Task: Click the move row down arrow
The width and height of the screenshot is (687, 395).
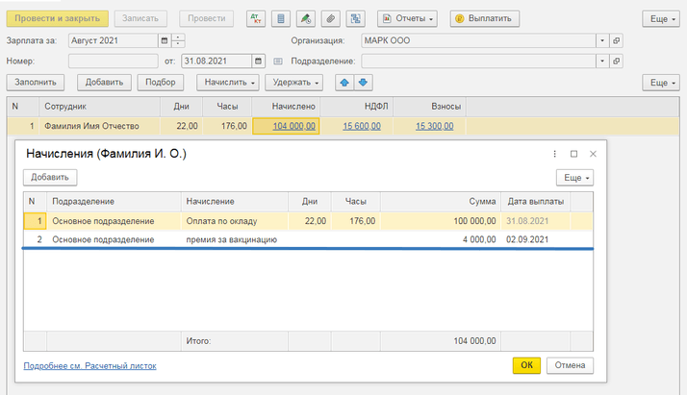Action: (363, 83)
